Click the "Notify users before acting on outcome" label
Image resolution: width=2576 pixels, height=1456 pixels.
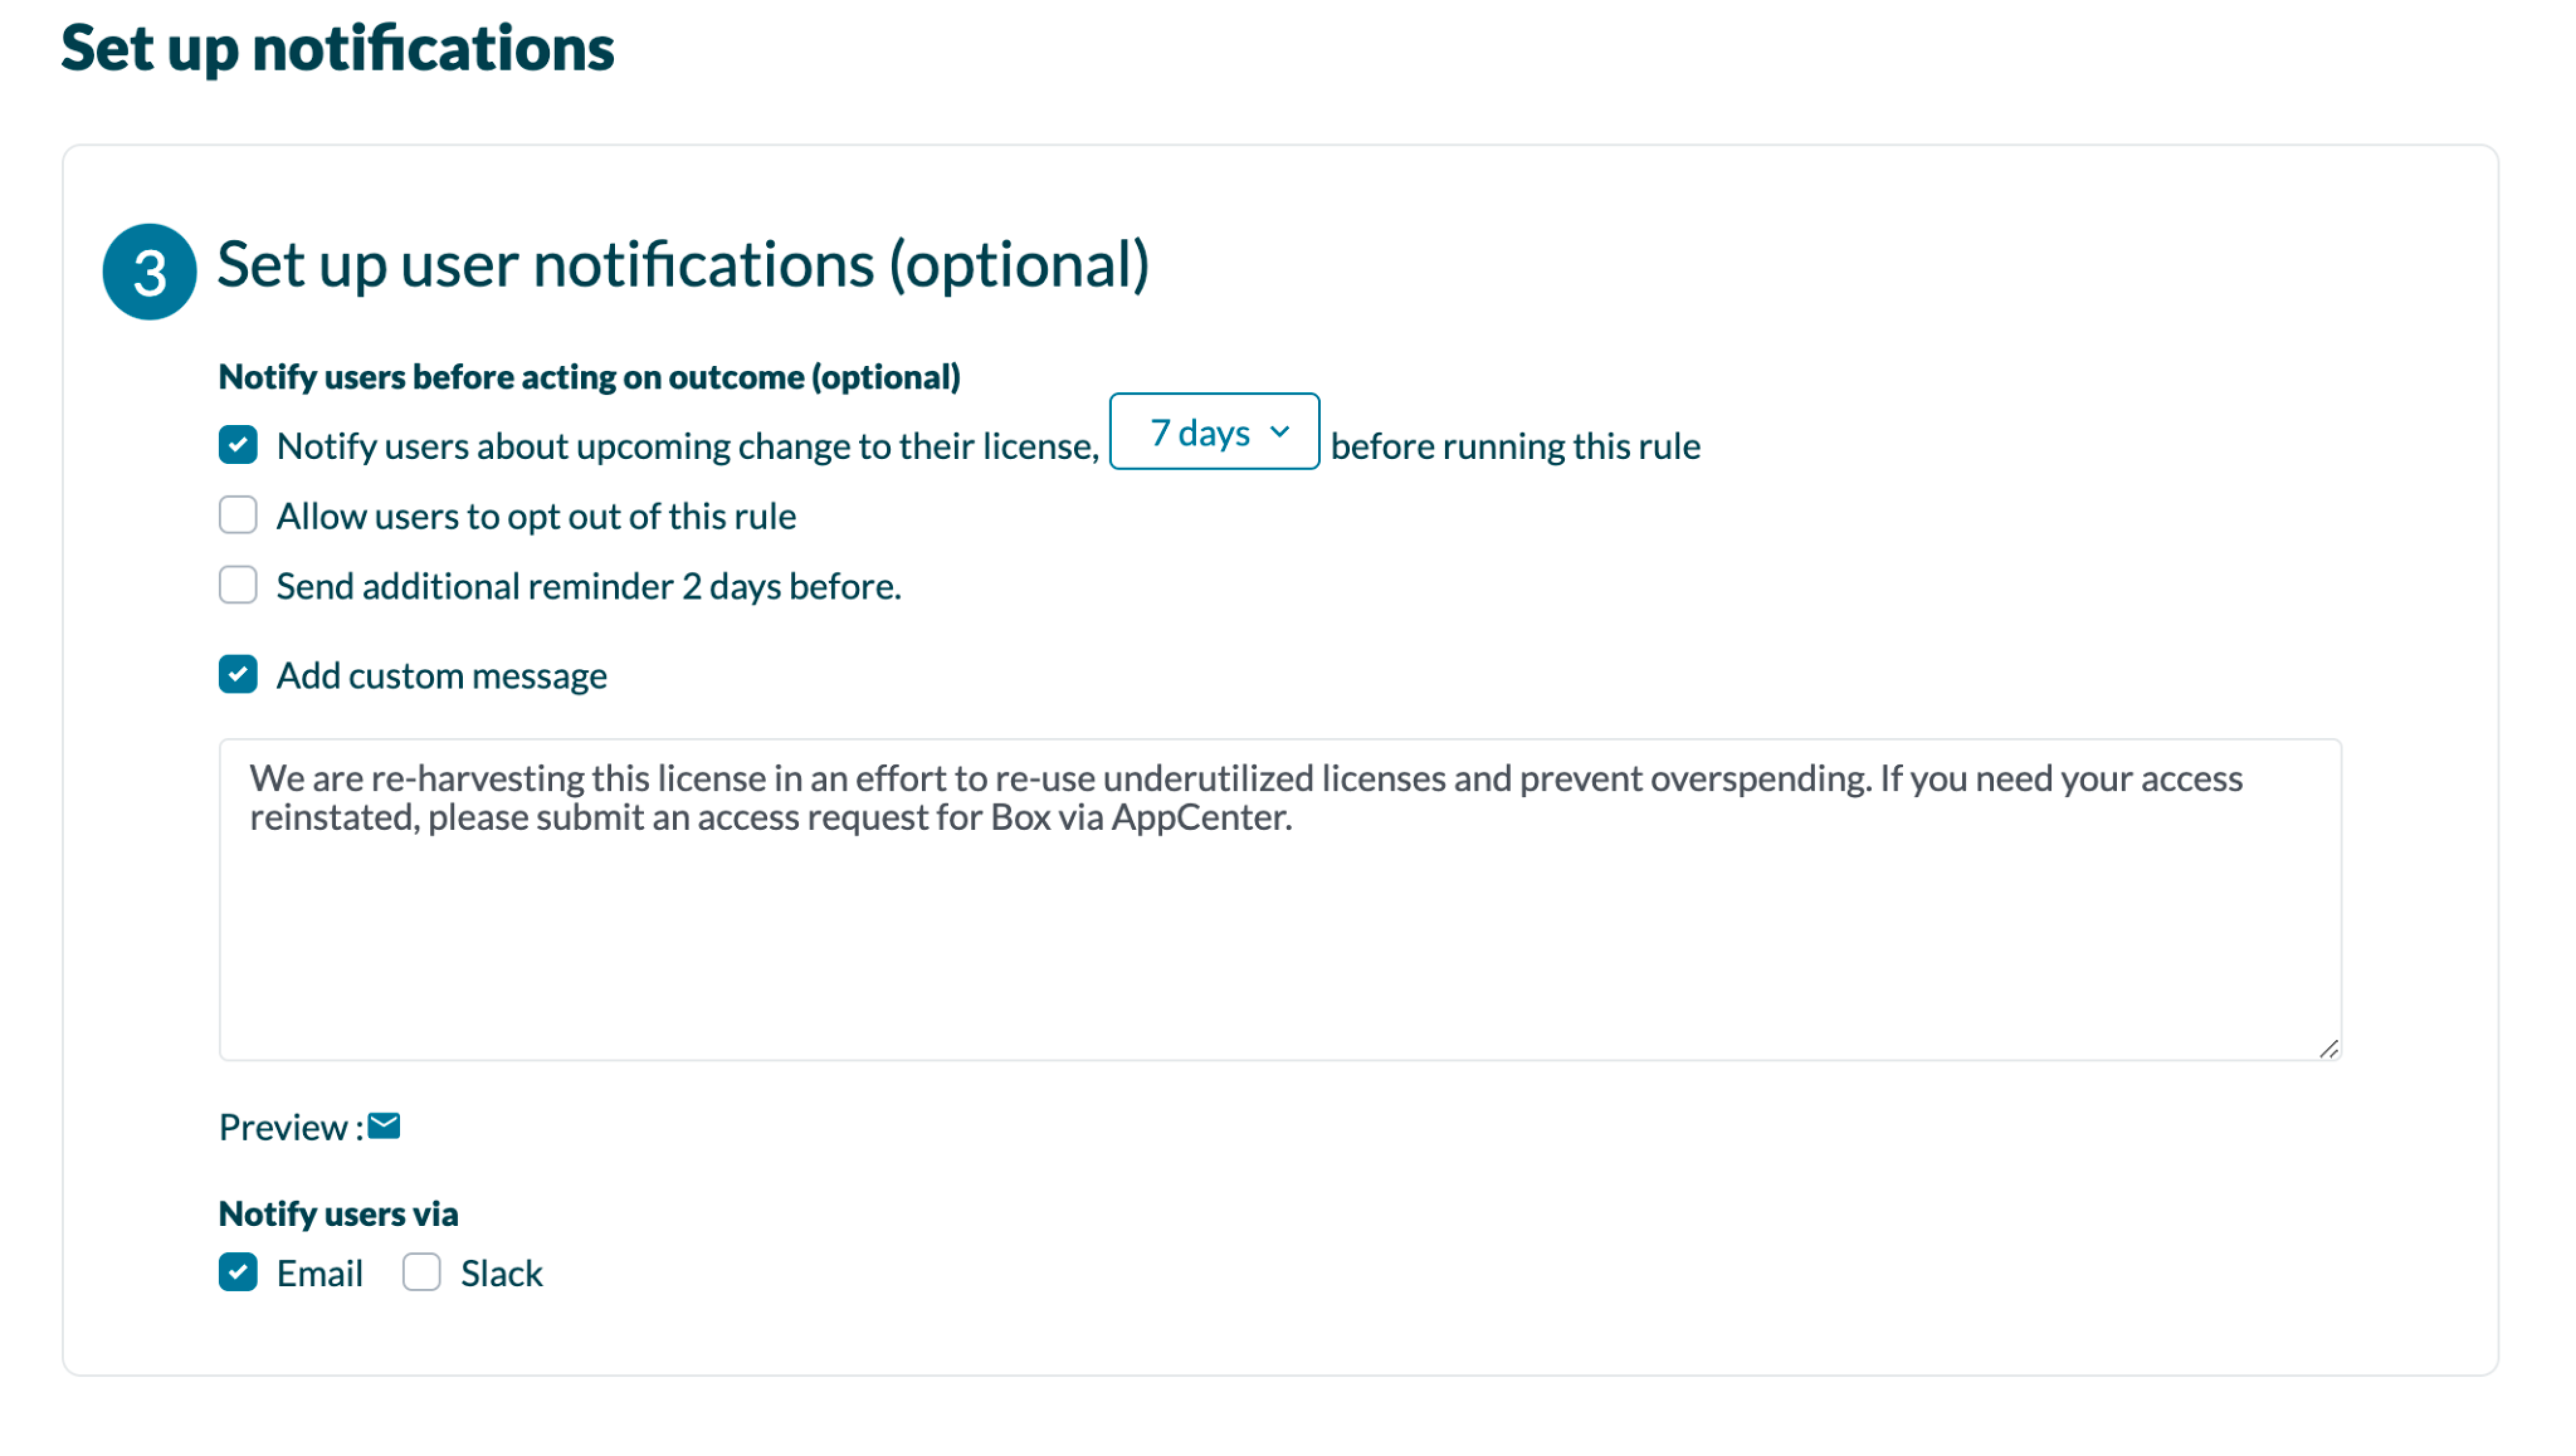click(x=589, y=377)
